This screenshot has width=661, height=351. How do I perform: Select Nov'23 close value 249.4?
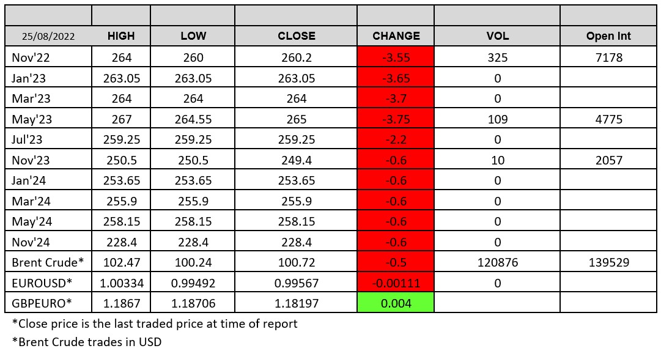point(296,160)
